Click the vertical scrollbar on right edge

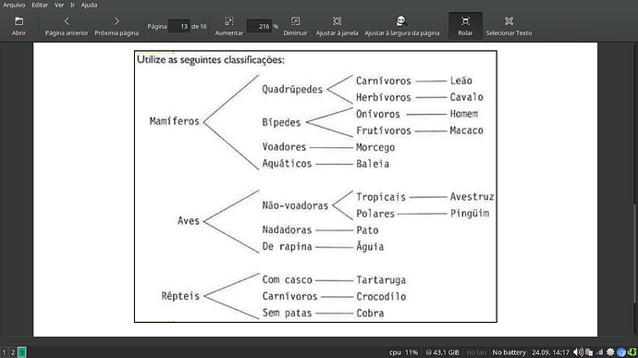[x=634, y=253]
